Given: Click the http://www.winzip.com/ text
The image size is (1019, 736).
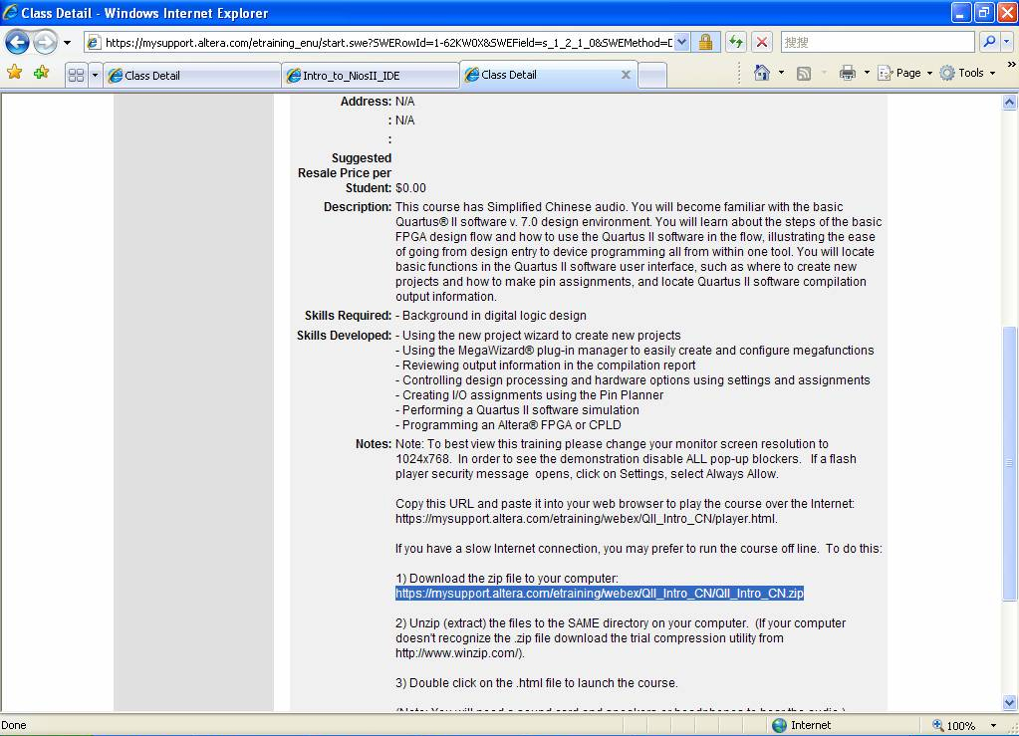Looking at the screenshot, I should (458, 653).
